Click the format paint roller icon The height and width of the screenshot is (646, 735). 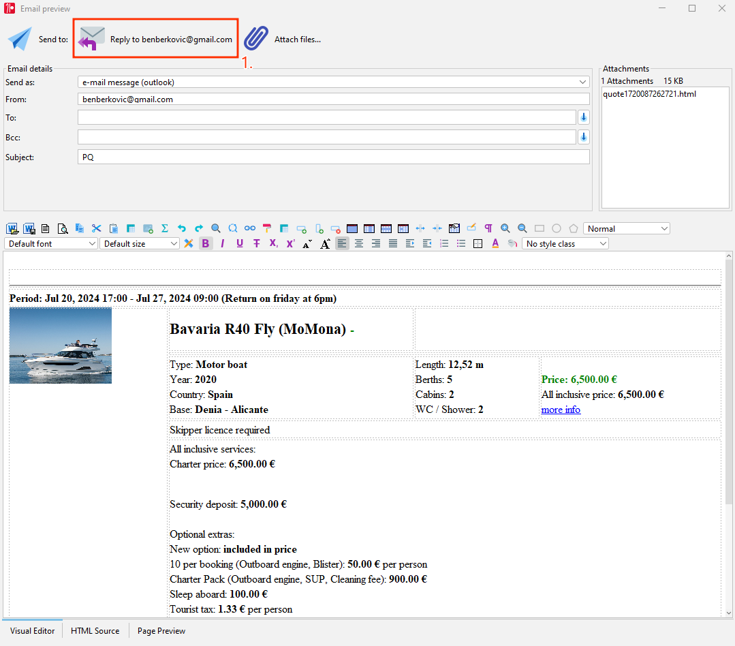coord(267,228)
